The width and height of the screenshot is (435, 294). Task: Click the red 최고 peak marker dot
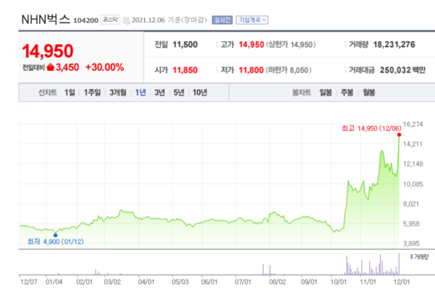[399, 135]
